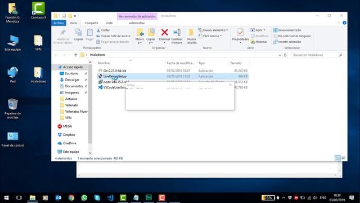Click Herramientas de aplicación contextual tab
Image resolution: width=360 pixels, height=203 pixels.
click(137, 16)
